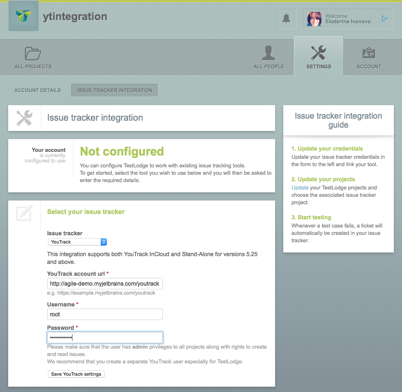Click the TestLodge logo icon
The height and width of the screenshot is (392, 402).
[23, 16]
